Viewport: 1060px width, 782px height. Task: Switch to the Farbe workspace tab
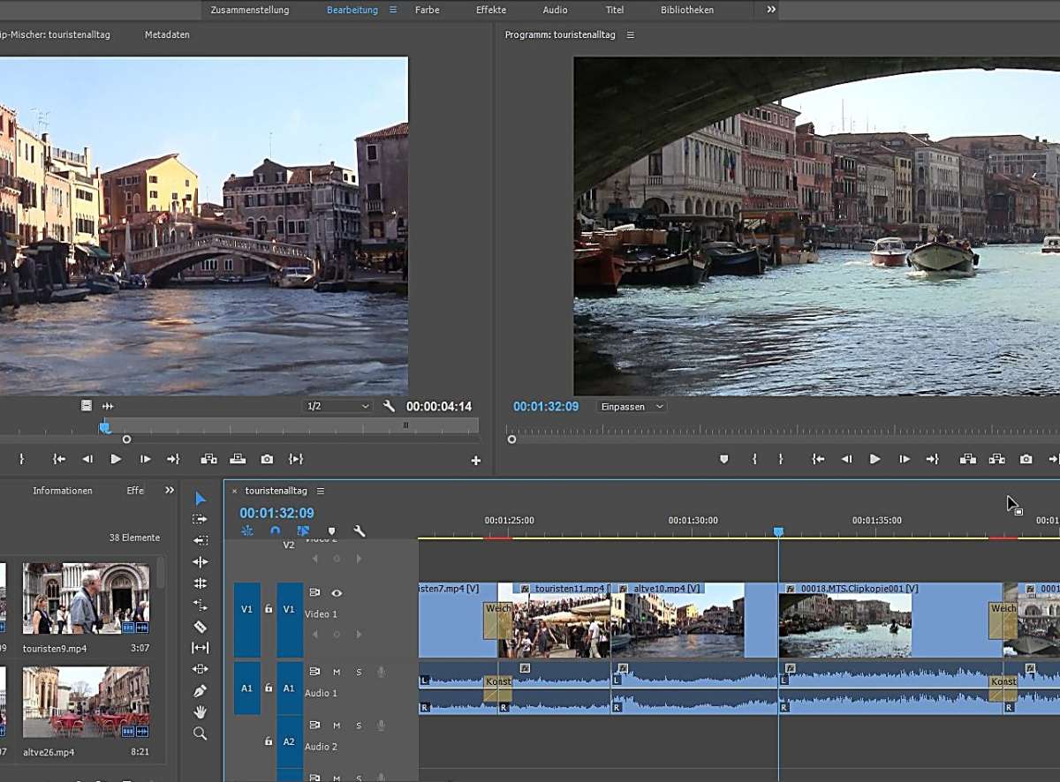pos(427,10)
